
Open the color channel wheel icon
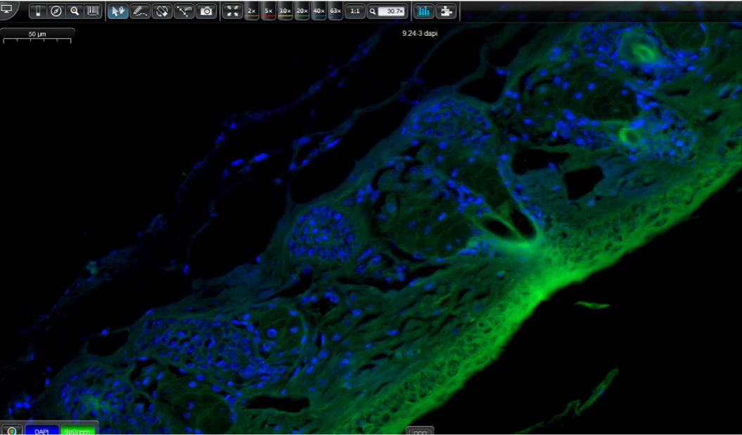coord(12,431)
